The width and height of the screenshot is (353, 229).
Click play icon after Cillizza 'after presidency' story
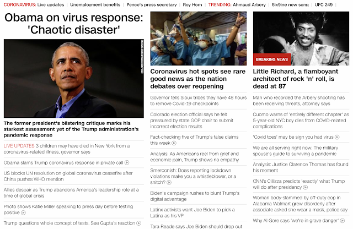click(x=305, y=187)
